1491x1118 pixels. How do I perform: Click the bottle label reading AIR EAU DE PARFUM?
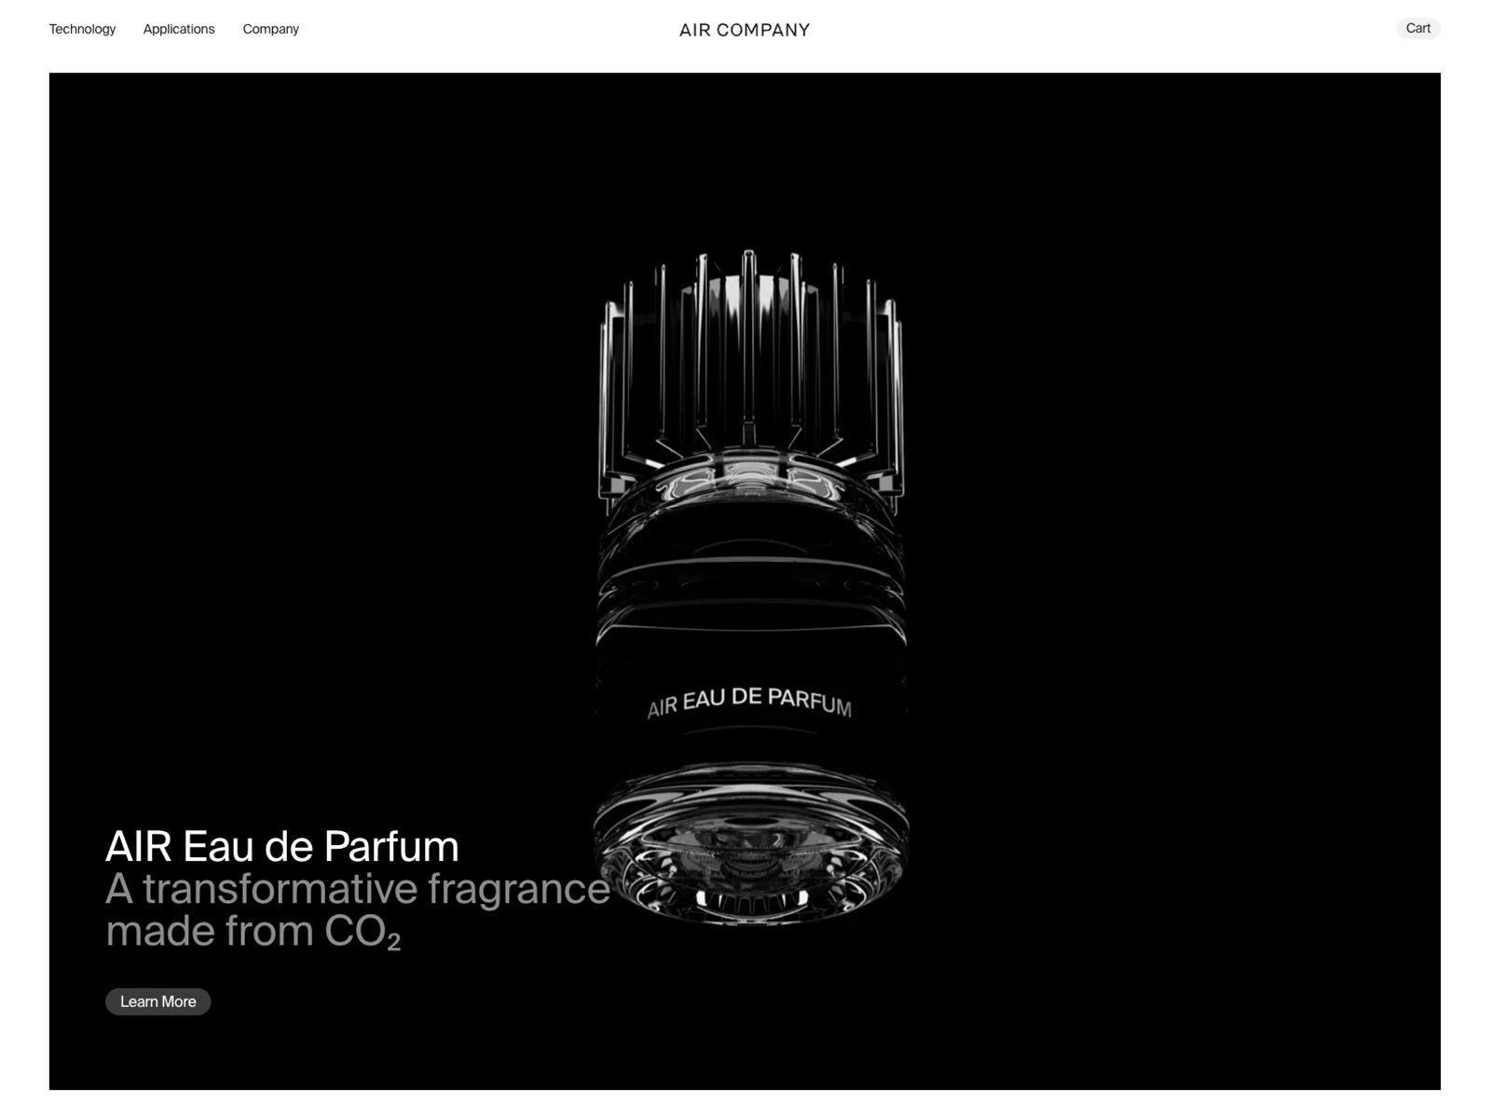click(x=749, y=702)
